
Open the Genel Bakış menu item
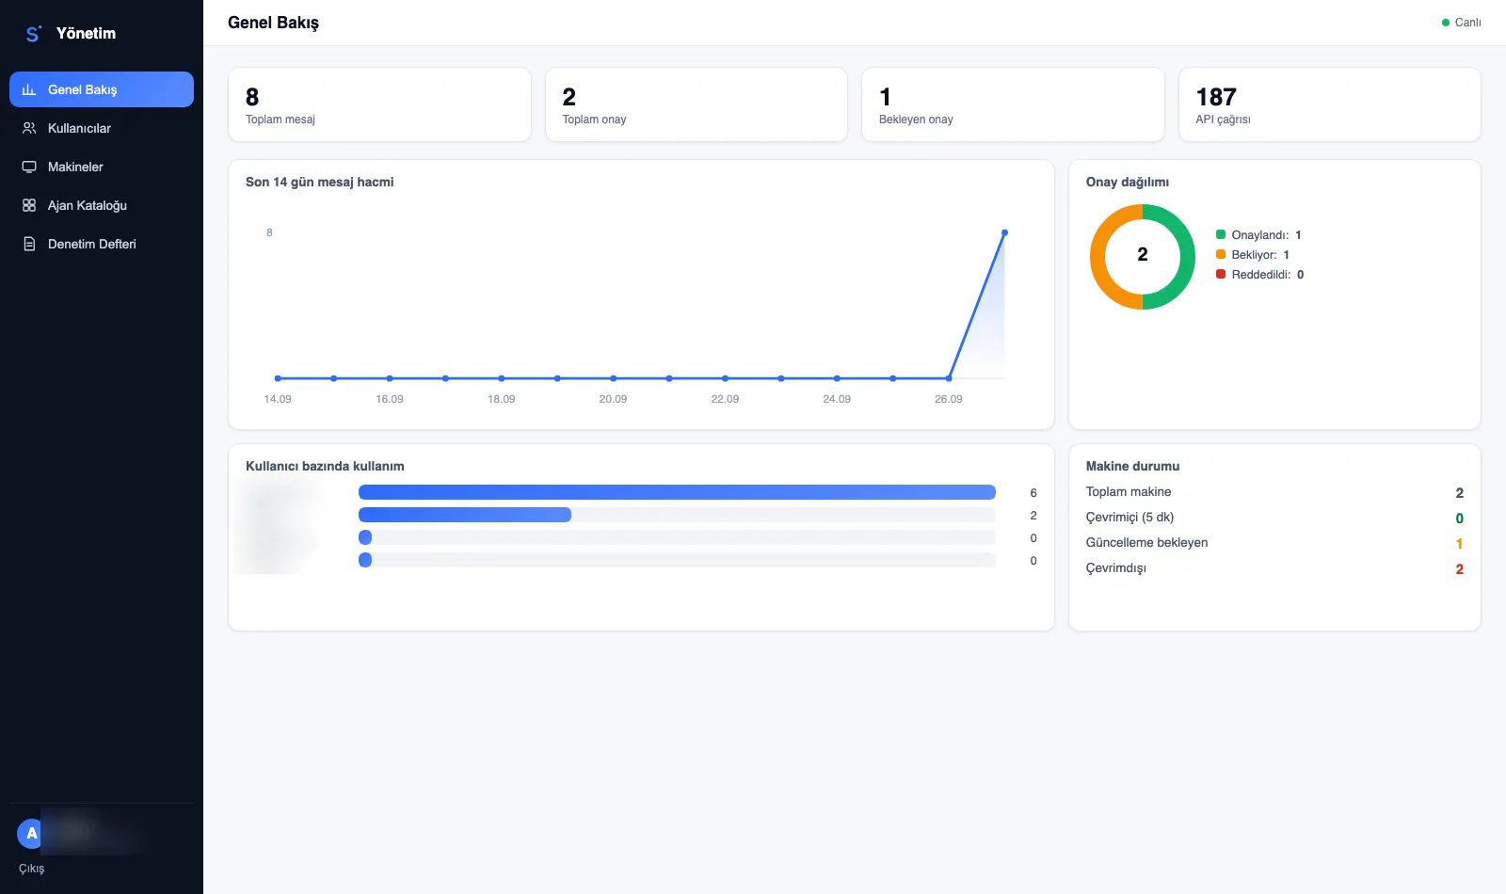pos(102,89)
